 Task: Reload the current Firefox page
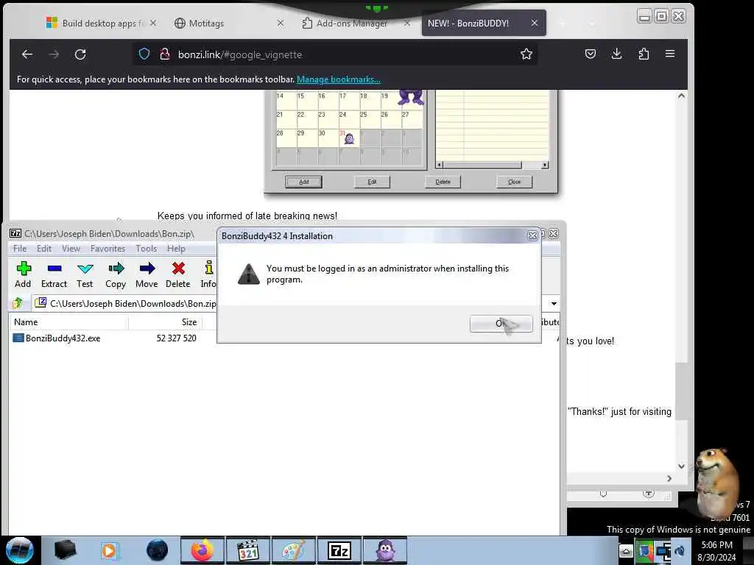click(x=80, y=54)
